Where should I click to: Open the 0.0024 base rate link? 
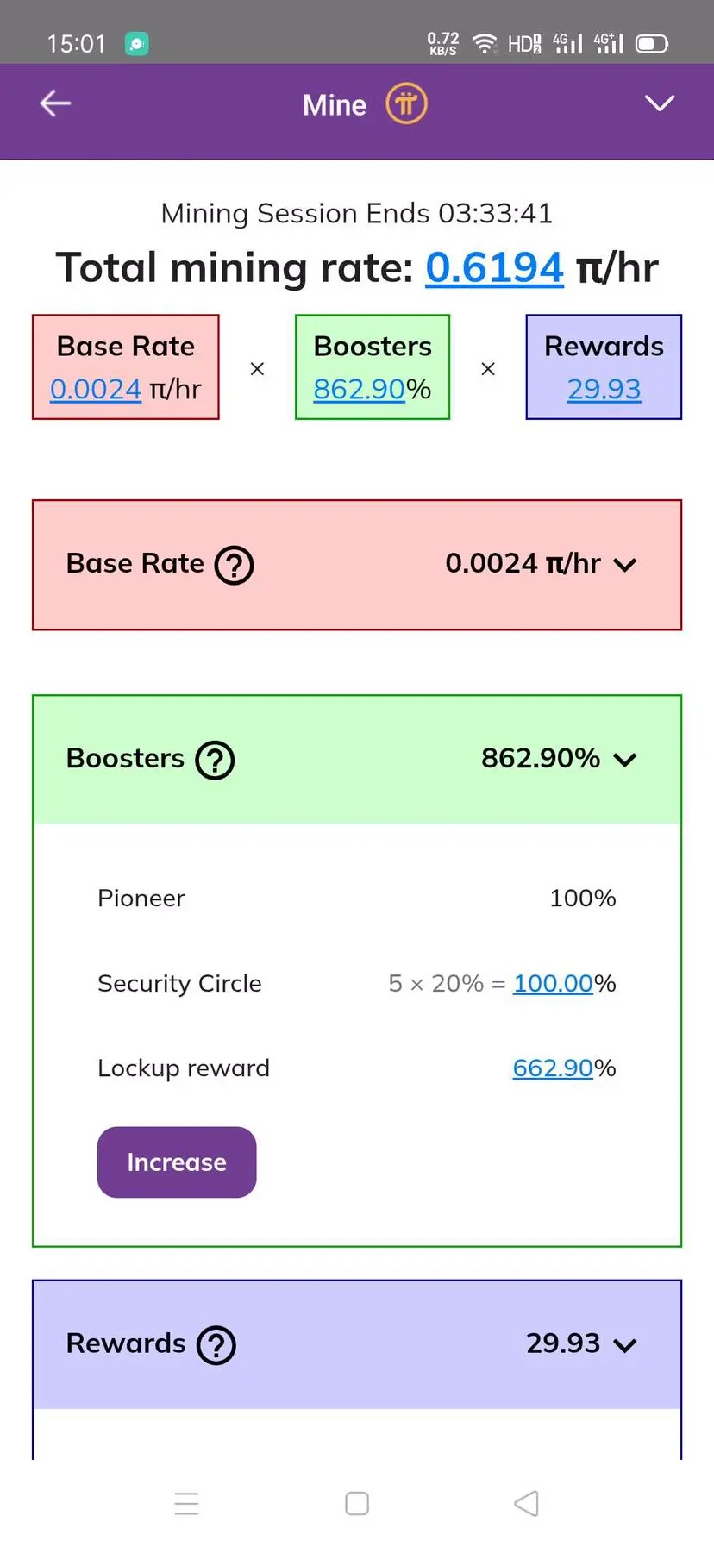point(96,390)
